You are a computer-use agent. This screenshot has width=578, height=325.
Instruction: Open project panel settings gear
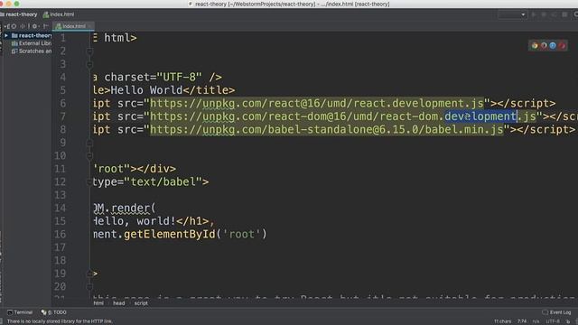pos(34,26)
